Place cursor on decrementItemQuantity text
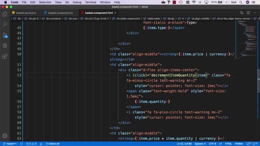Viewport: 260px width, 146px height. (173, 75)
